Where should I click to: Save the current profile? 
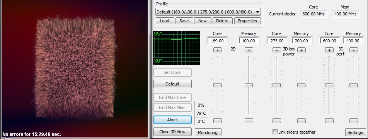(184, 21)
